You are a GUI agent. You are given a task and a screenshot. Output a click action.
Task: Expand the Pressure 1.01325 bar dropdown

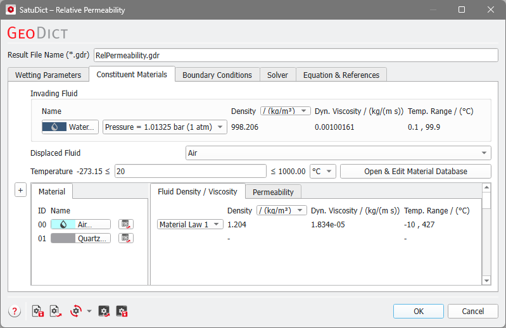[x=165, y=127]
